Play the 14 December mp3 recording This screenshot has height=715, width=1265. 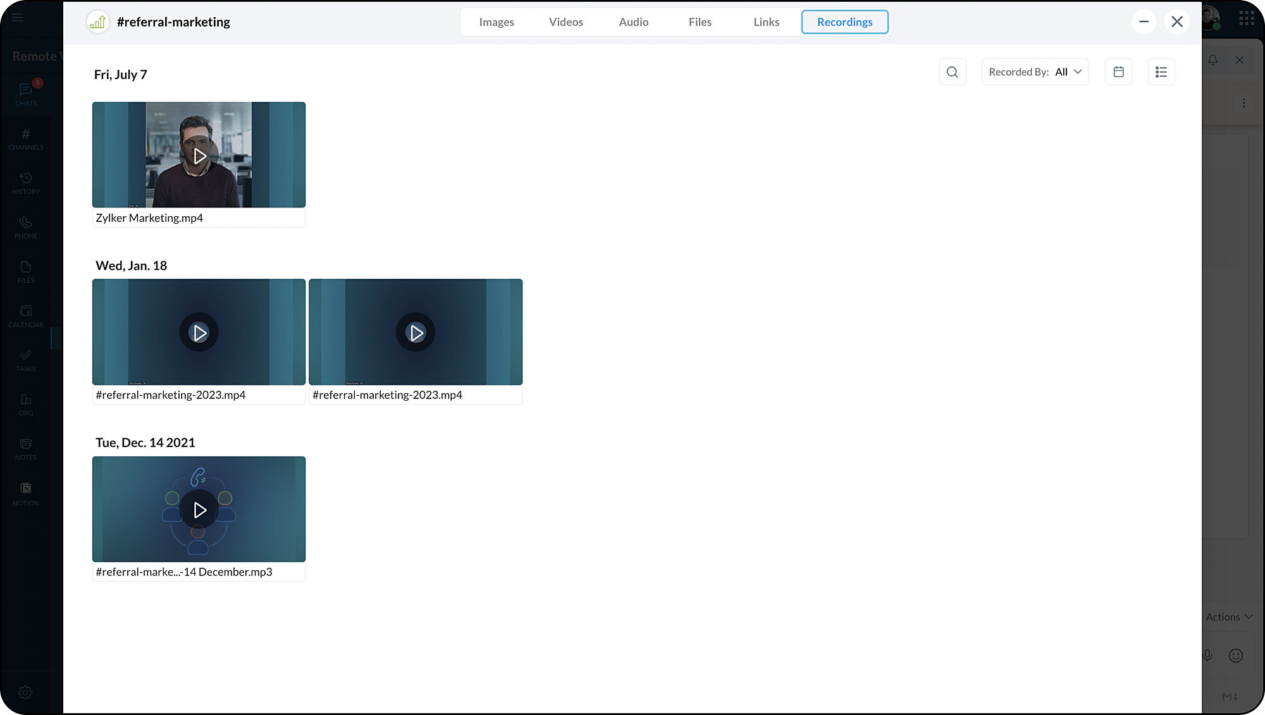coord(199,510)
